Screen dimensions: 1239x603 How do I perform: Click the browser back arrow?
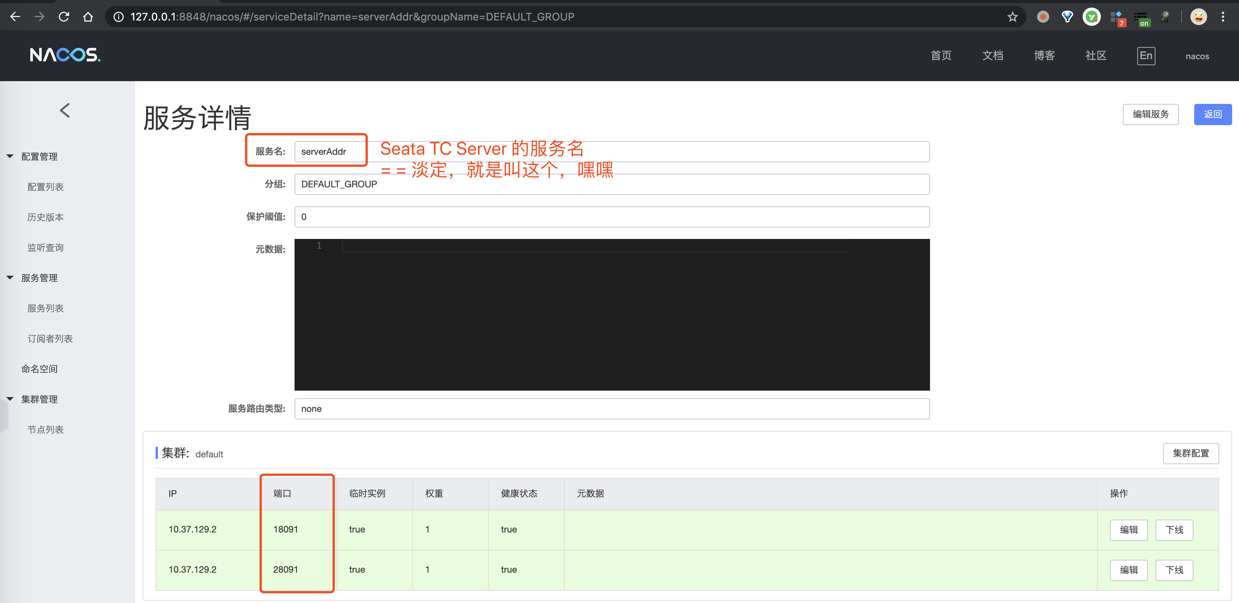[15, 17]
